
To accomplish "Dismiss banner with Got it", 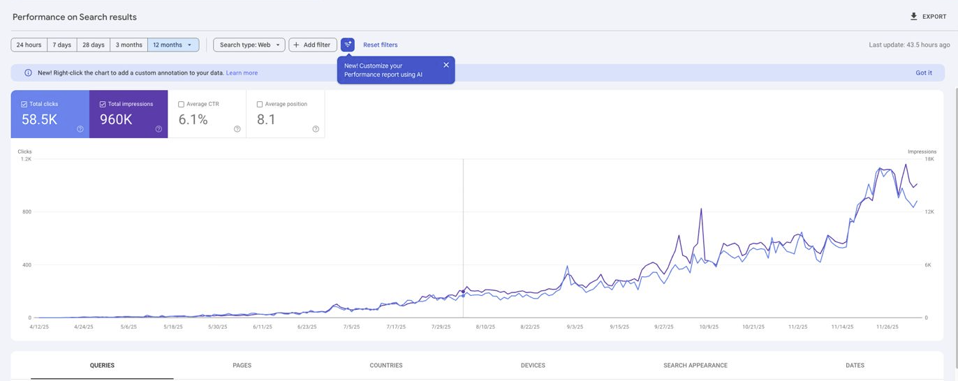I will point(923,73).
